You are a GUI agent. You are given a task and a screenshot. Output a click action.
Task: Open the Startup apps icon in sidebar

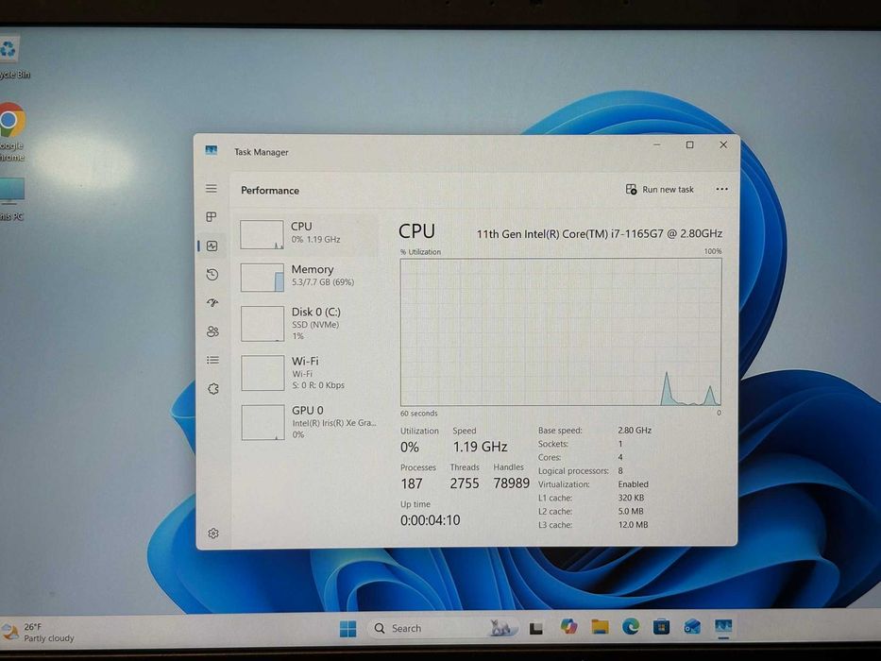pos(212,303)
